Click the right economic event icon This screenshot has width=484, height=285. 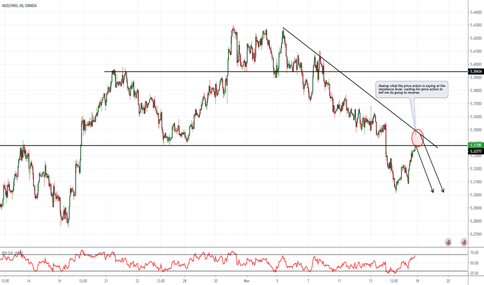click(x=463, y=242)
